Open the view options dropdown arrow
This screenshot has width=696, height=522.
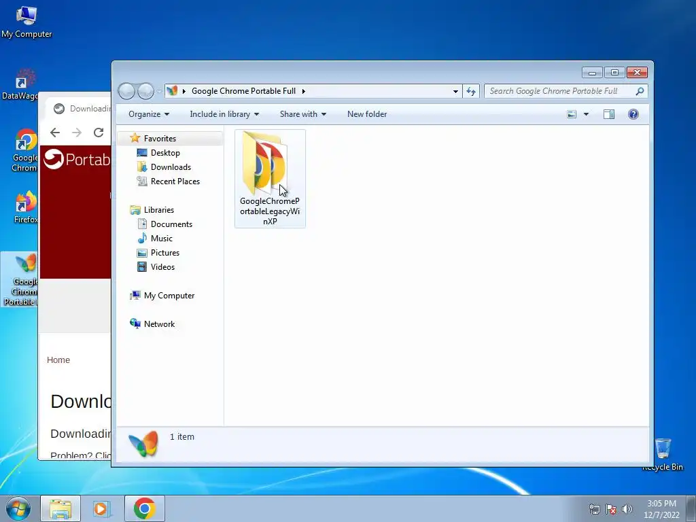(x=586, y=114)
